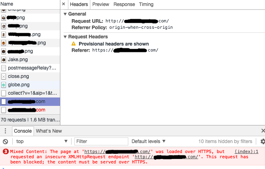This screenshot has height=169, width=265.
Task: Select the red failed .com request
Action: click(30, 110)
